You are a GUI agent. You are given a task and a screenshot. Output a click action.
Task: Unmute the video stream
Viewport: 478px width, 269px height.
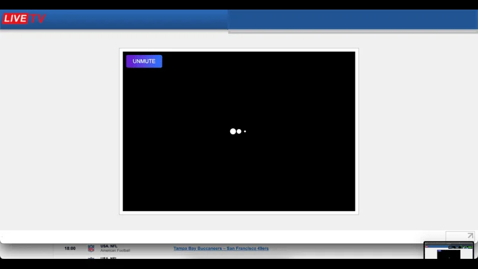click(144, 62)
